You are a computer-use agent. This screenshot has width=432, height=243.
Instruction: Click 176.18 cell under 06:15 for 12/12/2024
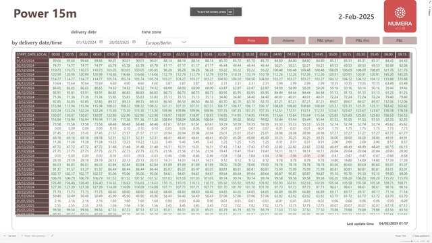tap(403, 111)
